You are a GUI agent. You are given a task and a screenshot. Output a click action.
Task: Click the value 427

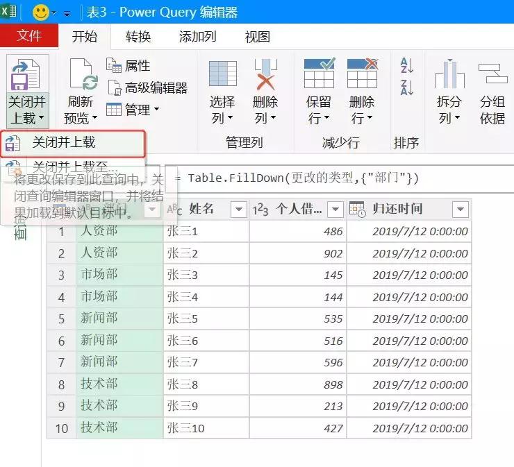pyautogui.click(x=333, y=428)
